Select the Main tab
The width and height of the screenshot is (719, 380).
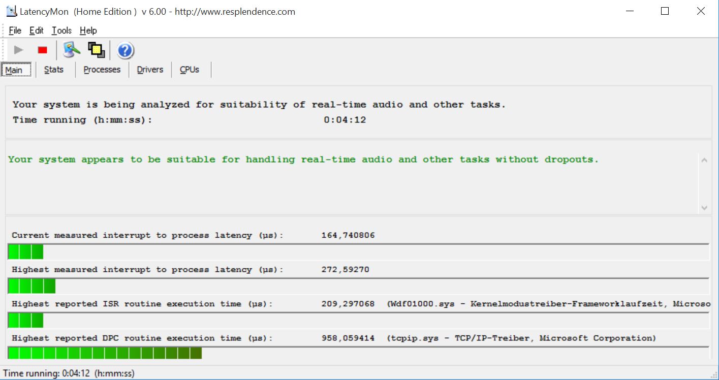click(16, 70)
